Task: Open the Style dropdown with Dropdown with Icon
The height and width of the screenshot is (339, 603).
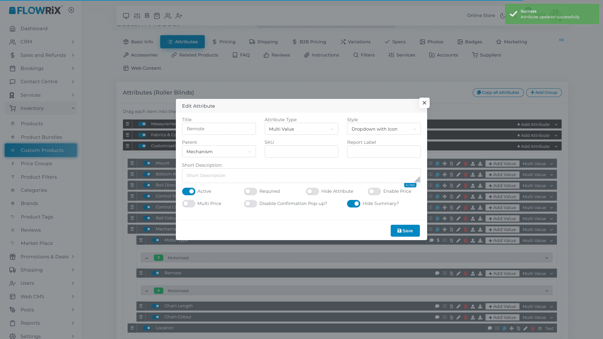Action: [x=383, y=129]
